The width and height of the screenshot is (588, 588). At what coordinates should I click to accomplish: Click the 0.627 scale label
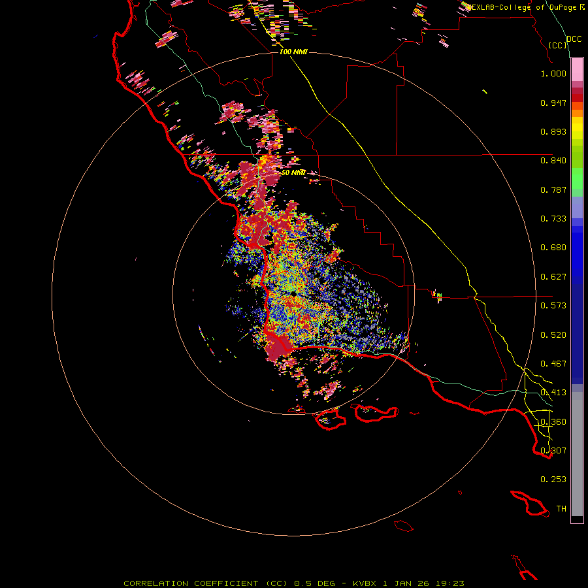pyautogui.click(x=553, y=277)
